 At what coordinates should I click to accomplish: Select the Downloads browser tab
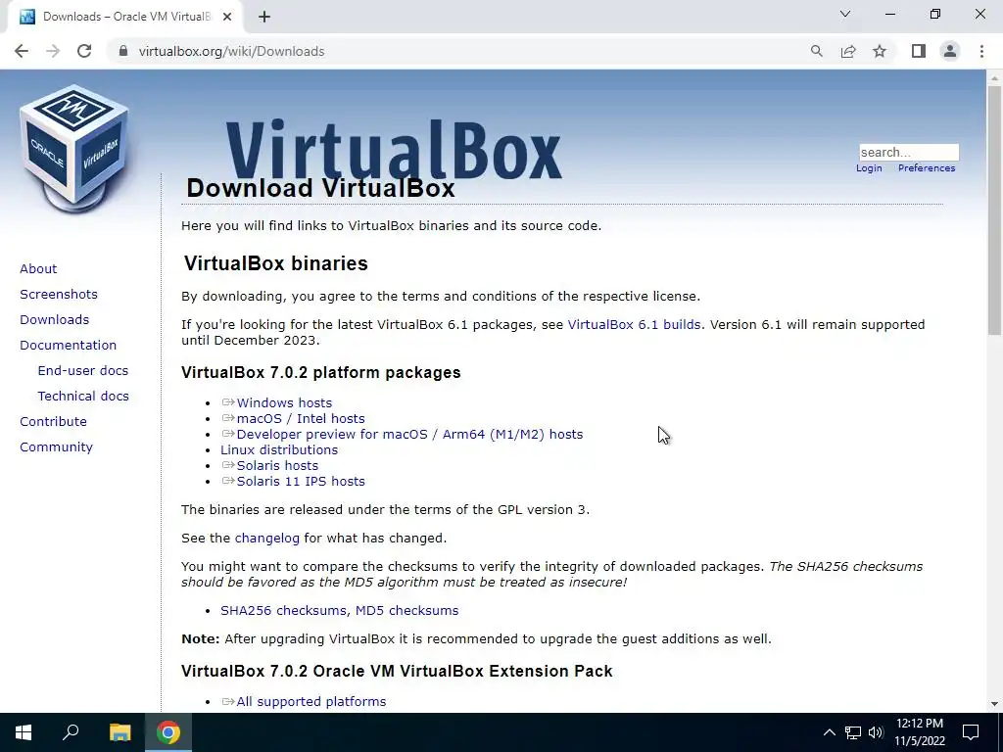pyautogui.click(x=124, y=17)
